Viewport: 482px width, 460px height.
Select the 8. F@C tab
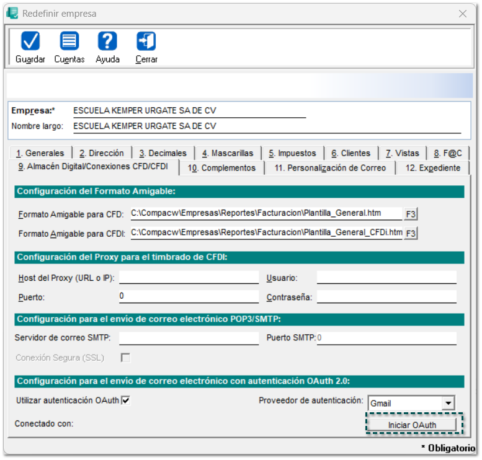447,153
